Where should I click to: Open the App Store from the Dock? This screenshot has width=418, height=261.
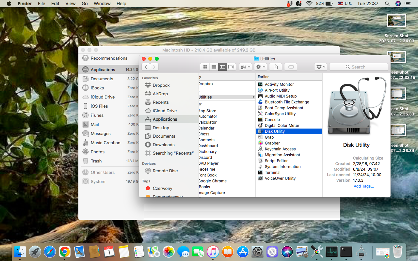click(243, 252)
